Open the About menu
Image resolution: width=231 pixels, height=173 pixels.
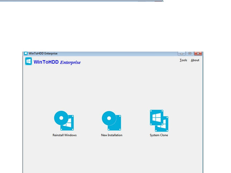[x=195, y=60]
